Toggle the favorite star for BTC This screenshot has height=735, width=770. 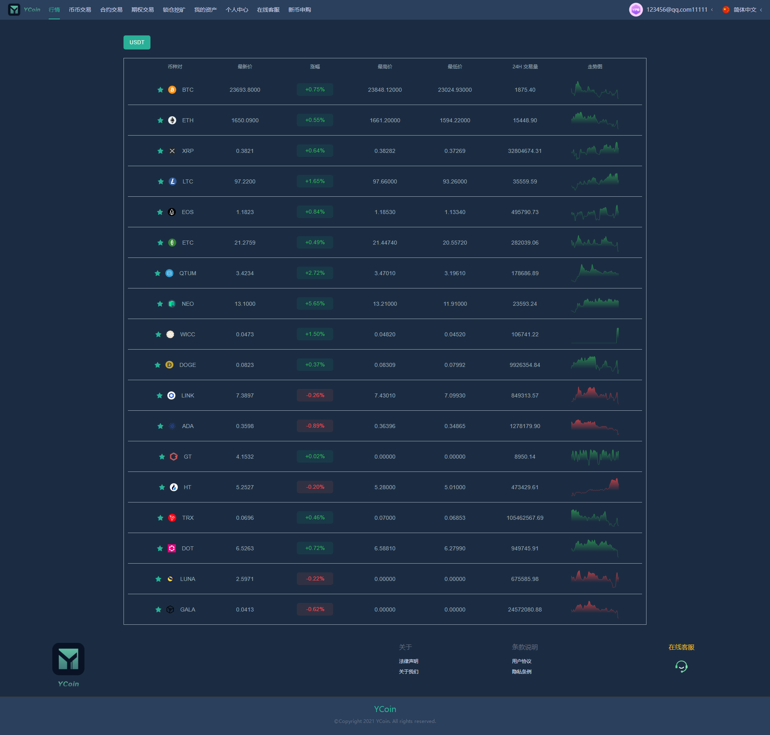click(160, 90)
